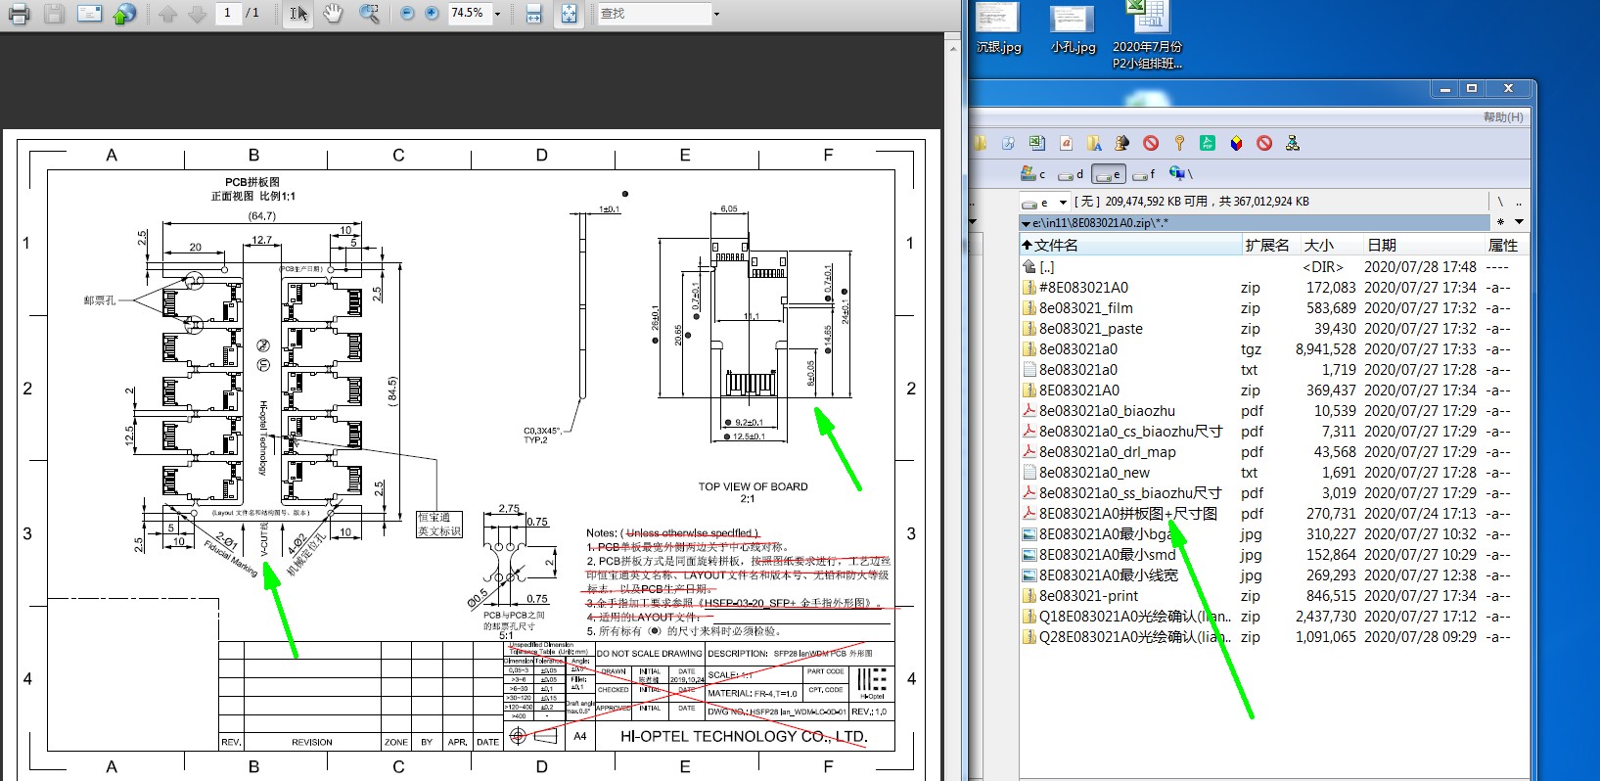Zoom out with the minus button
1600x781 pixels.
407,14
